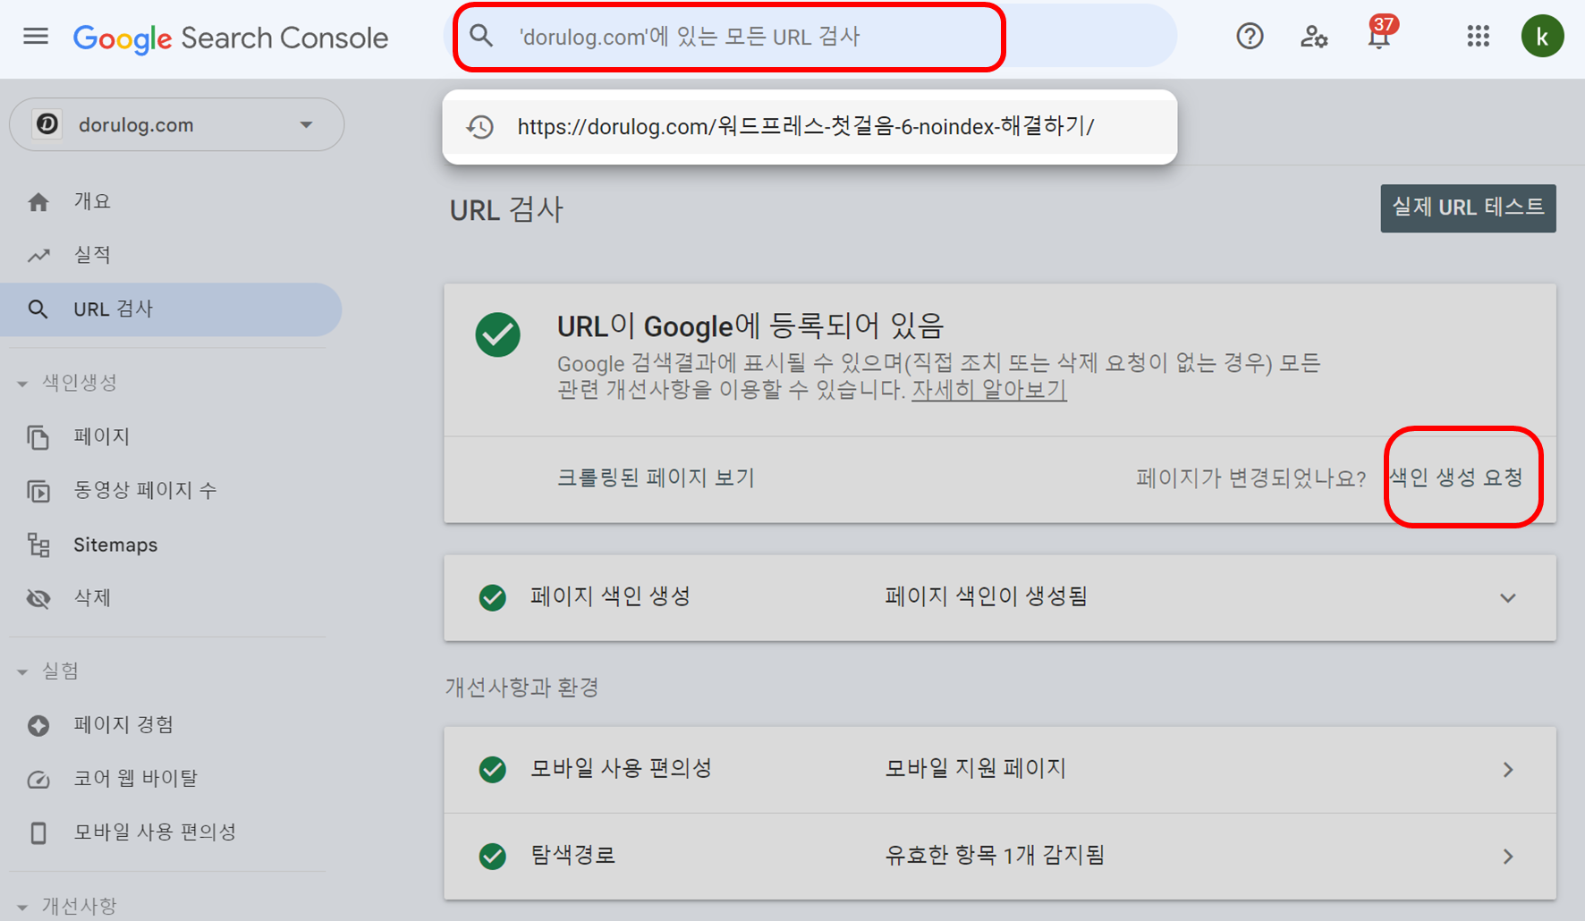Click the dorulog.com property favicon
Image resolution: width=1585 pixels, height=921 pixels.
click(x=47, y=124)
